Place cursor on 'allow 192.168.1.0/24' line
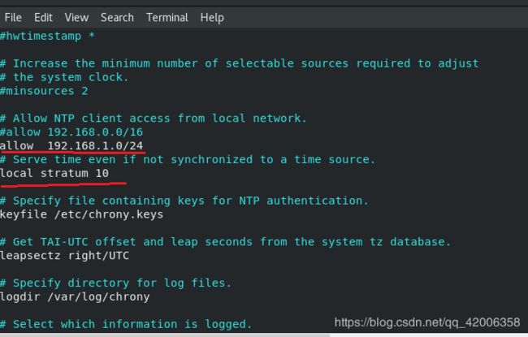 71,146
